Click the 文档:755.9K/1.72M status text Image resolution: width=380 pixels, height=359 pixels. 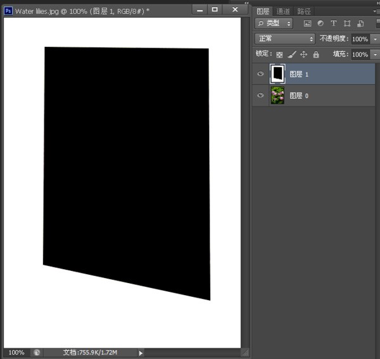(90, 353)
